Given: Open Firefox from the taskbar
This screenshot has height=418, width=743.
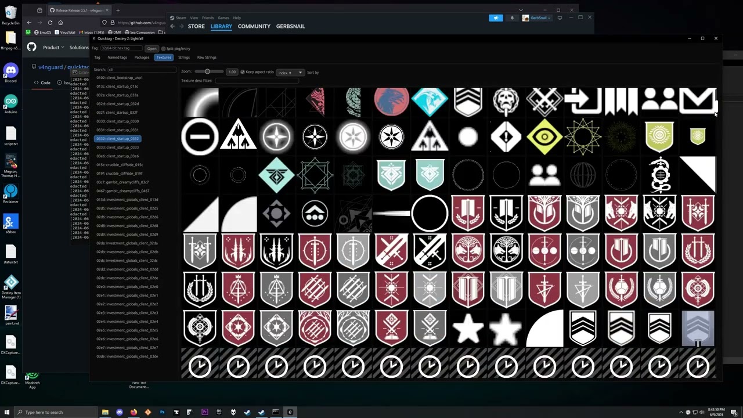Looking at the screenshot, I should tap(134, 412).
